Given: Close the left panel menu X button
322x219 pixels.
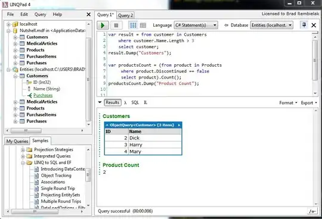Looking at the screenshot, I should 88,14.
